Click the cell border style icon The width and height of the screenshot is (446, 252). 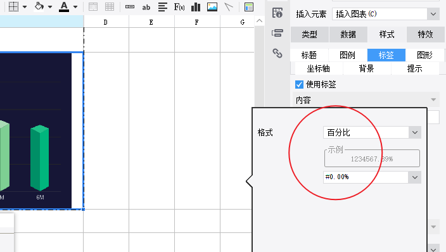click(x=13, y=6)
